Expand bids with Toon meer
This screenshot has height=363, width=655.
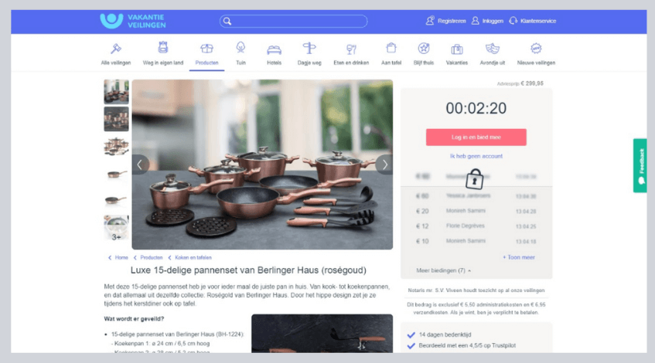(x=518, y=257)
